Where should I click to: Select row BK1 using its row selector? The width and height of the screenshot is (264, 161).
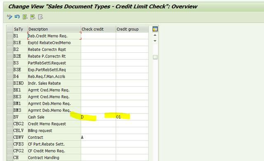tap(10, 90)
